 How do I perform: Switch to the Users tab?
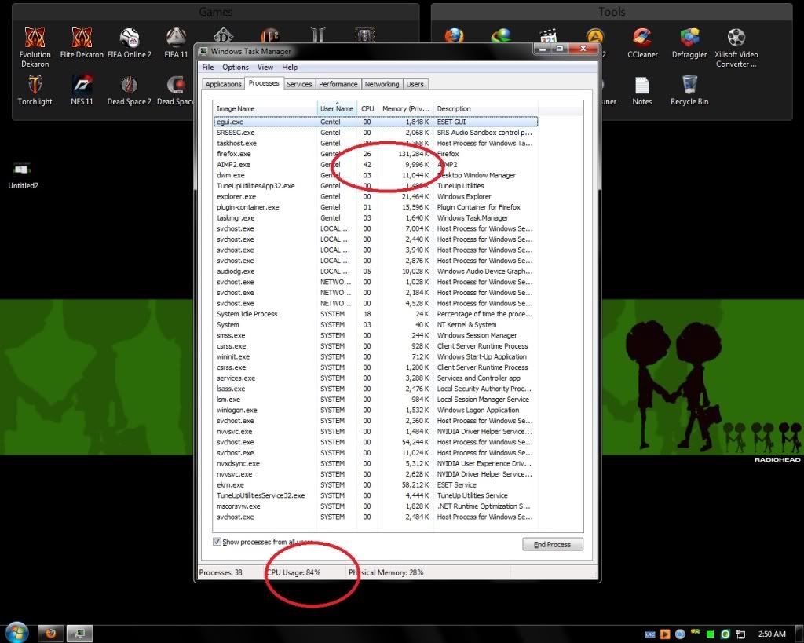[415, 84]
